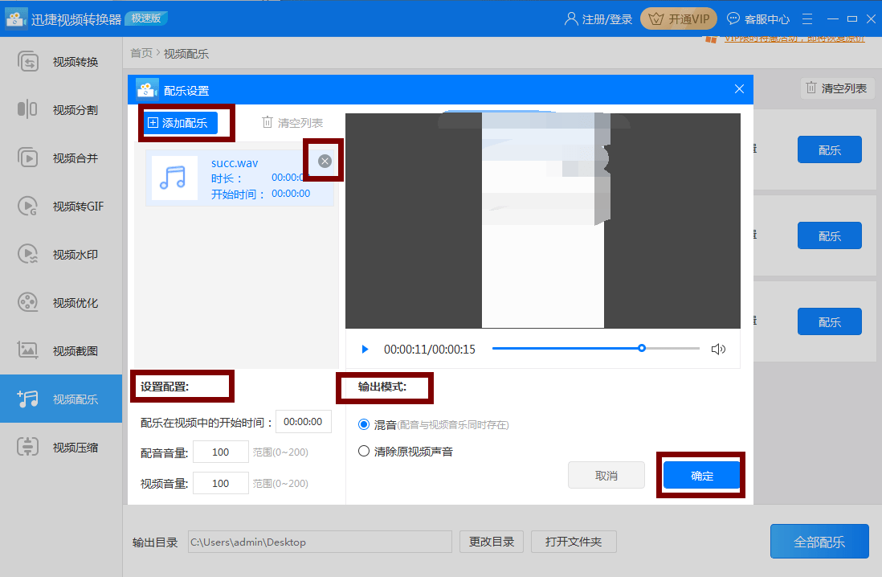Click the 开始时间 value of succ.wav
The width and height of the screenshot is (882, 577).
tap(291, 193)
